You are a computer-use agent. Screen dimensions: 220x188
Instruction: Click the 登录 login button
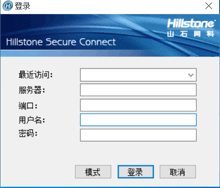(135, 172)
